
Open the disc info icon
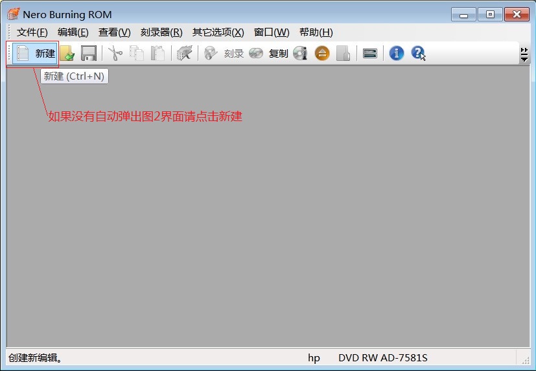click(x=300, y=54)
